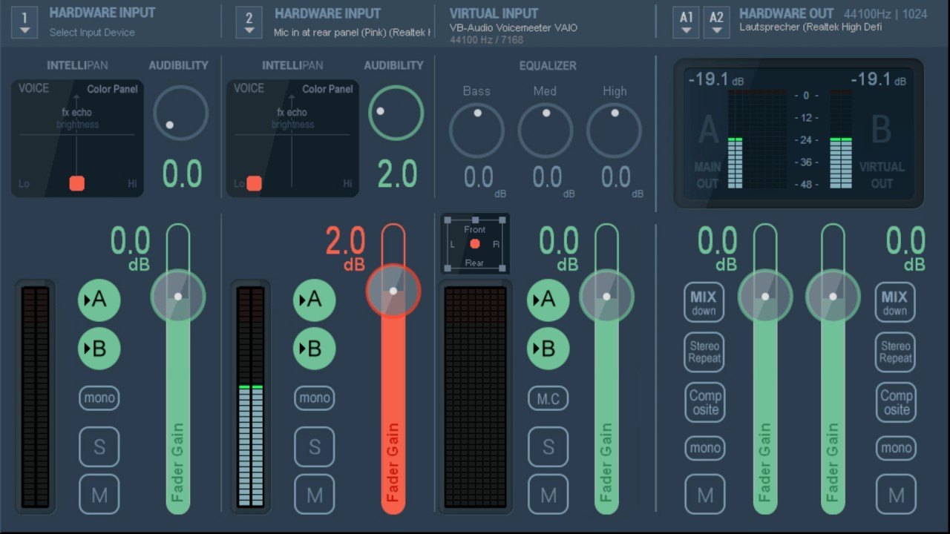Image resolution: width=950 pixels, height=534 pixels.
Task: Mute bus B virtual output
Action: click(x=896, y=495)
